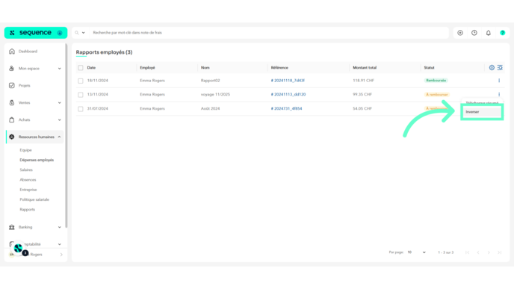Viewport: 514px width, 289px height.
Task: Click the 'Août 2024' report name
Action: click(x=210, y=108)
